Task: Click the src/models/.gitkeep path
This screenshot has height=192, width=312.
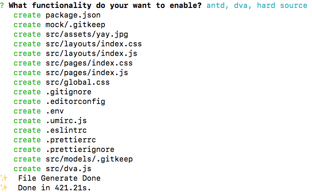Action: click(89, 159)
